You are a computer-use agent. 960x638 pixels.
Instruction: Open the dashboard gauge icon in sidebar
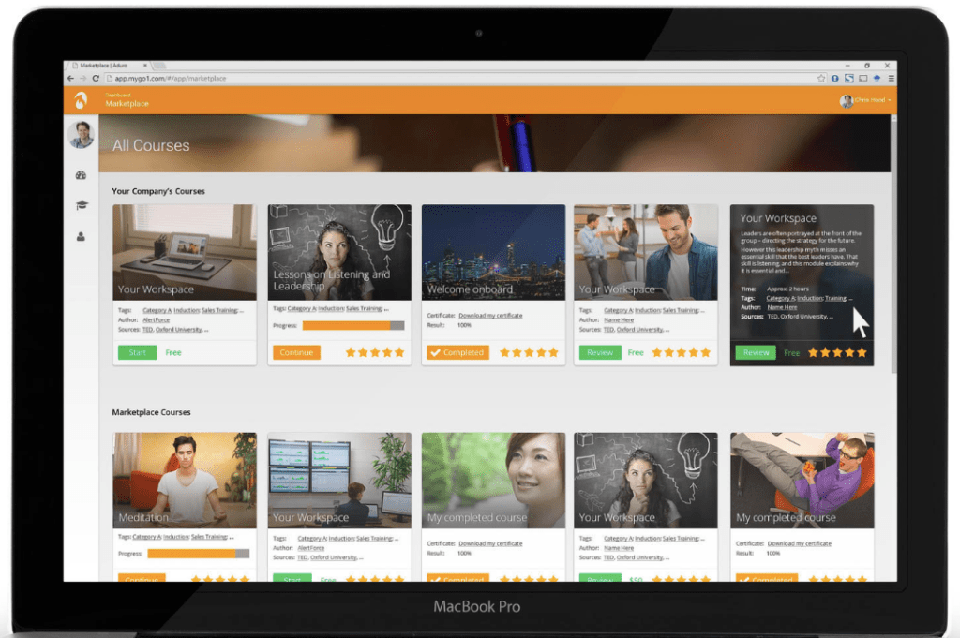pyautogui.click(x=81, y=175)
